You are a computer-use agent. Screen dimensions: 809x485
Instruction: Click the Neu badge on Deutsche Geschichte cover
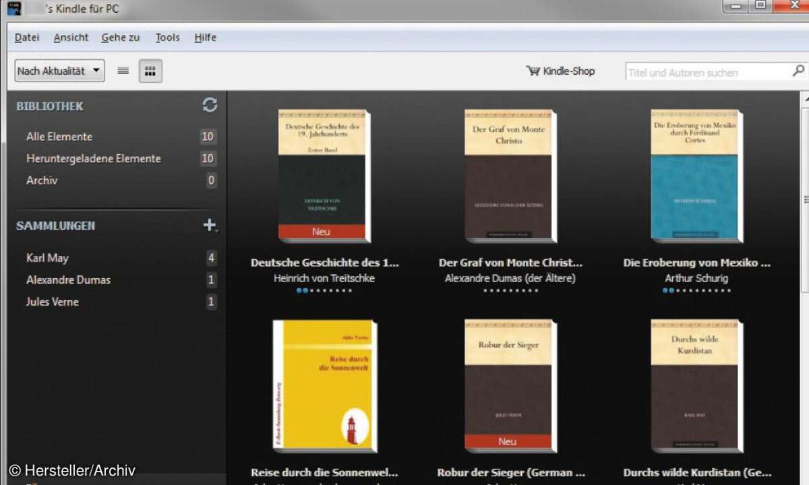click(322, 232)
